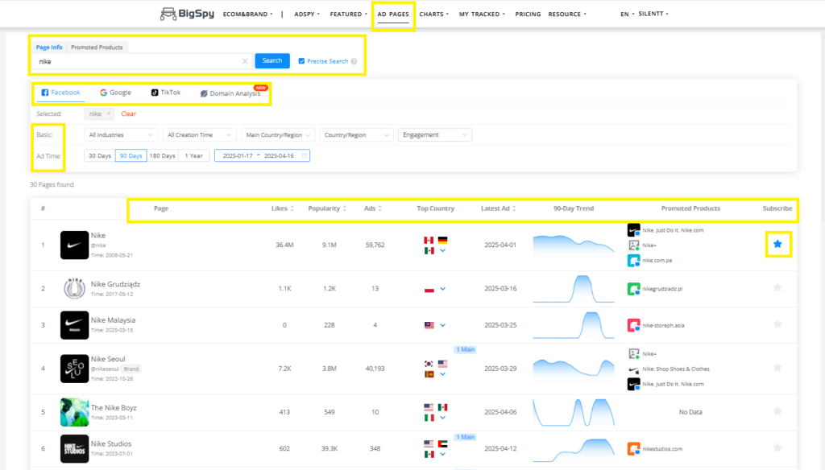
Task: Open the RESOURCE menu
Action: pos(567,14)
